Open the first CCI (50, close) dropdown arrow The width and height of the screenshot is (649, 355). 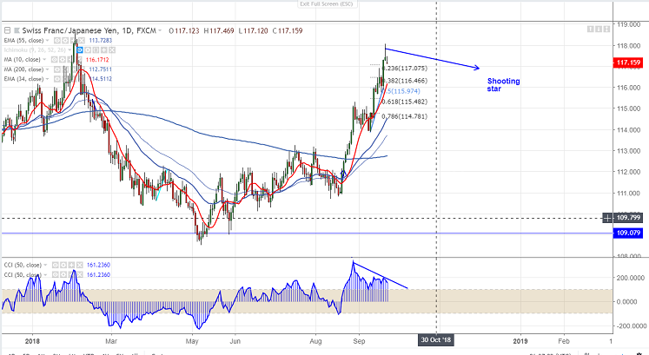click(45, 265)
